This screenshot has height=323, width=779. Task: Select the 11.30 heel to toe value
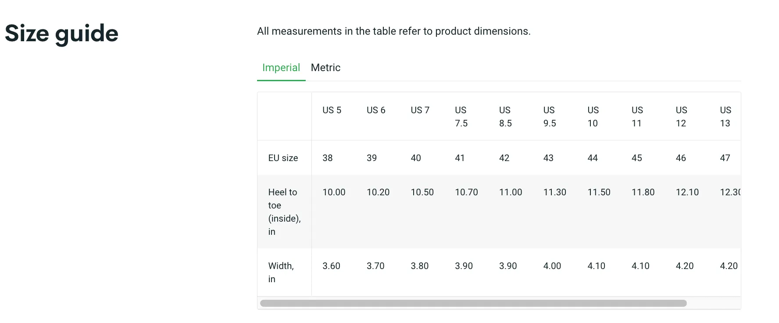[554, 192]
